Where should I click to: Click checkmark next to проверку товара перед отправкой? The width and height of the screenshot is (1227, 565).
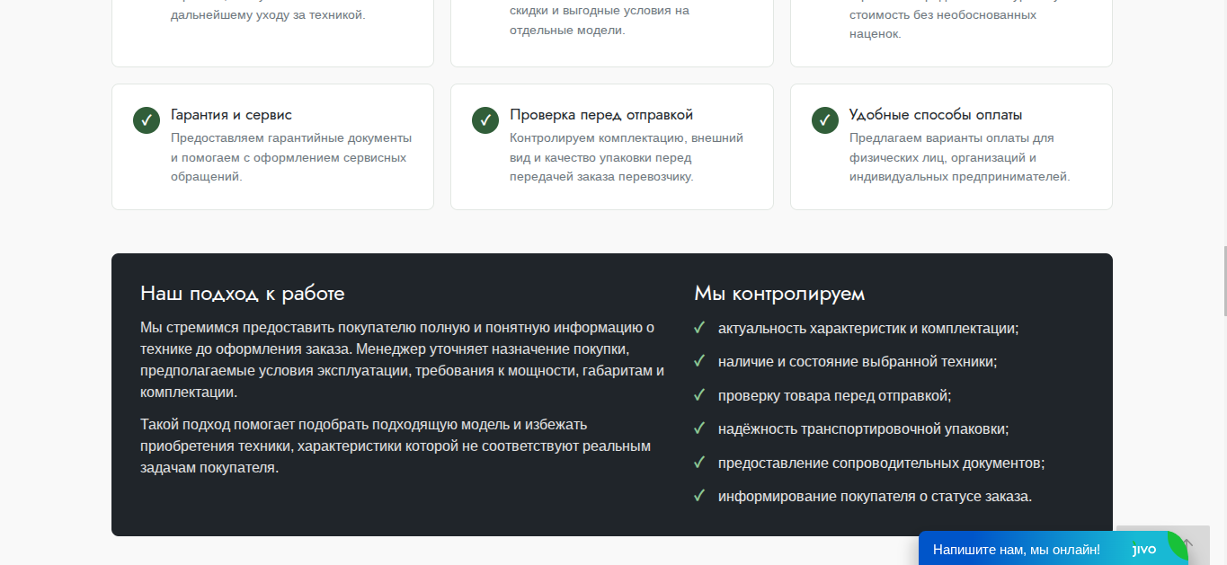pyautogui.click(x=698, y=395)
